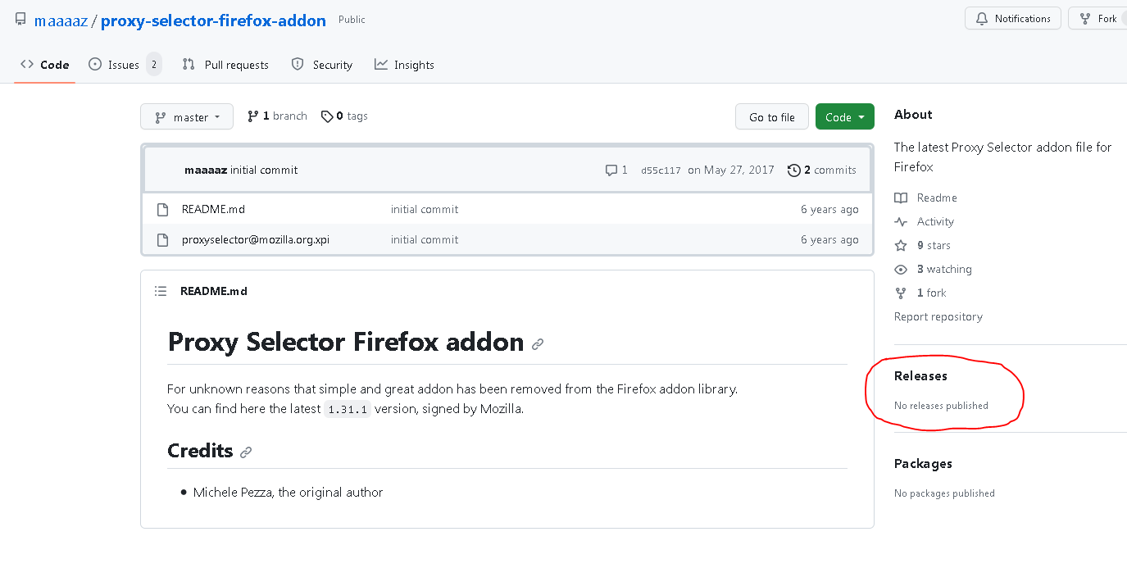1127x568 pixels.
Task: View the 1 branch link
Action: click(x=277, y=116)
